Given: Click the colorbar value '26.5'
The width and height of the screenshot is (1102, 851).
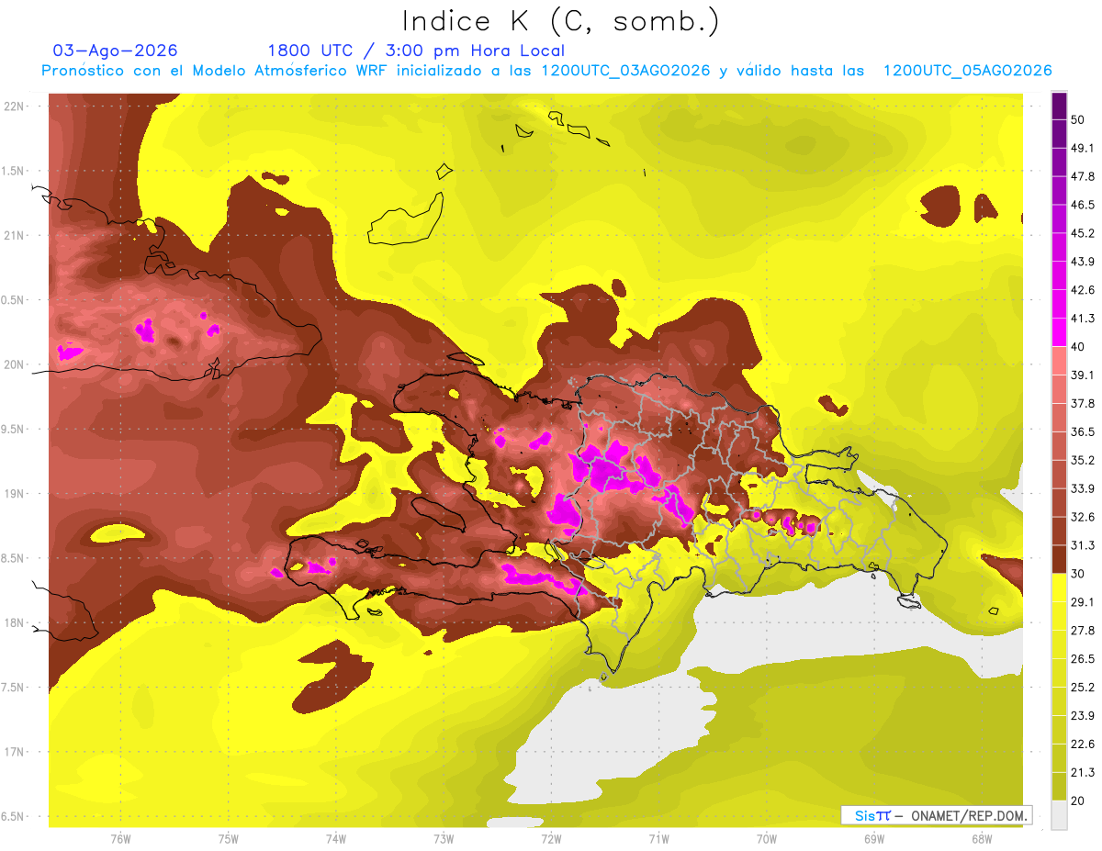Looking at the screenshot, I should [x=1083, y=658].
